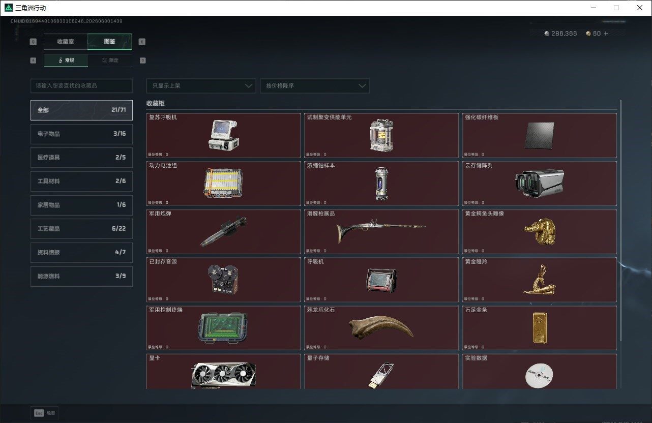Select the 浓缩铀样本 capsule icon

point(381,183)
